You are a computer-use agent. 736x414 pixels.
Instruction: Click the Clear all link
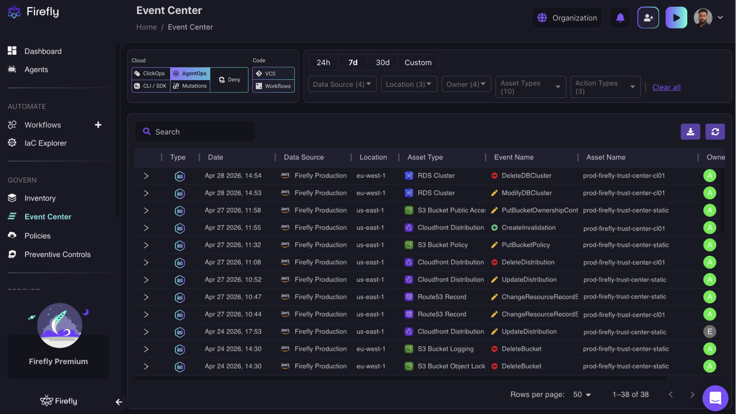click(666, 87)
